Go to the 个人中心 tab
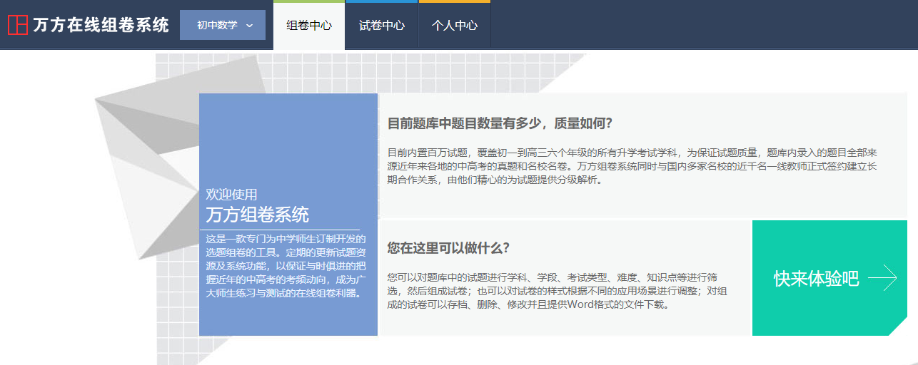The width and height of the screenshot is (918, 365). [455, 26]
